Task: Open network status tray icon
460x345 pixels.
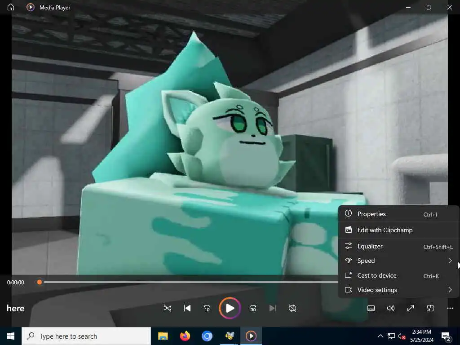Action: coord(391,336)
